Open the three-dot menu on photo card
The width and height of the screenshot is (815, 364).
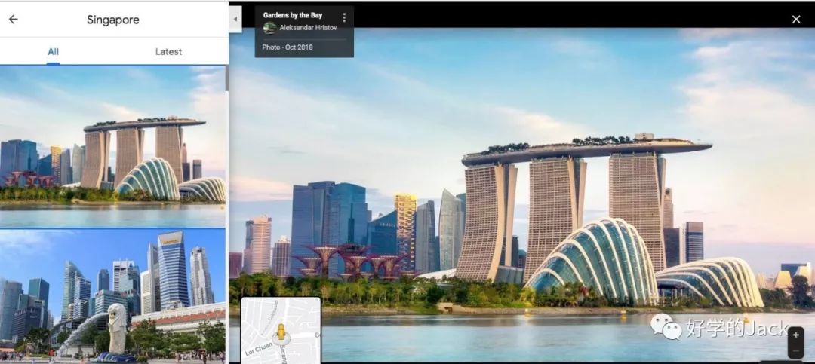pos(343,17)
